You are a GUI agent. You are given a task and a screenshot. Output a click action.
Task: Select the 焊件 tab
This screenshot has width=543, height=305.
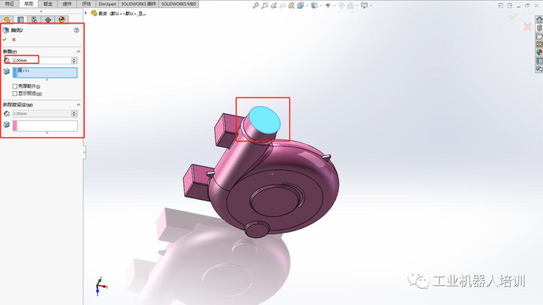(67, 4)
